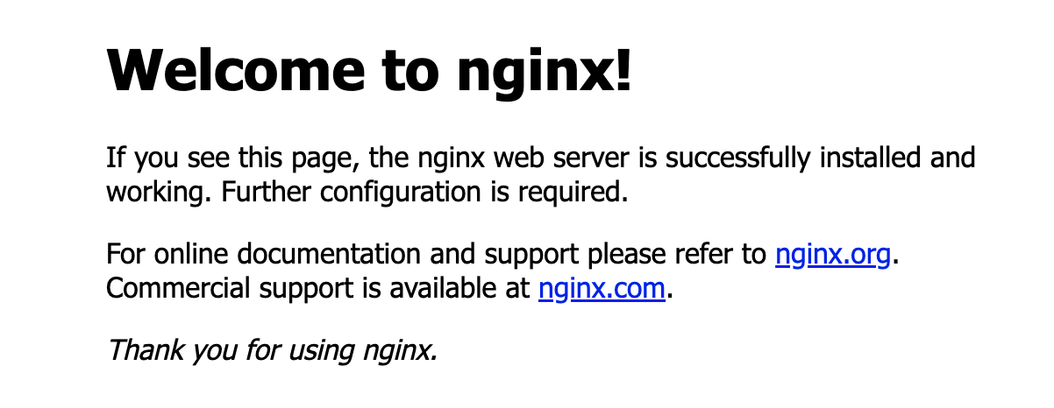Click the "If you see this page" text
Image resolution: width=1054 pixels, height=408 pixels.
pyautogui.click(x=232, y=158)
